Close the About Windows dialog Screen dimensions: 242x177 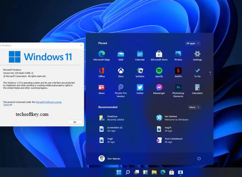pyautogui.click(x=81, y=45)
